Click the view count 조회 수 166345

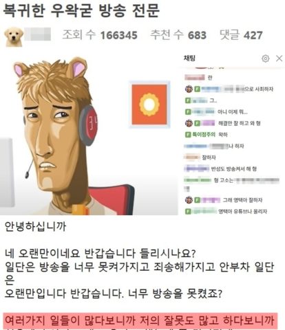pos(100,35)
